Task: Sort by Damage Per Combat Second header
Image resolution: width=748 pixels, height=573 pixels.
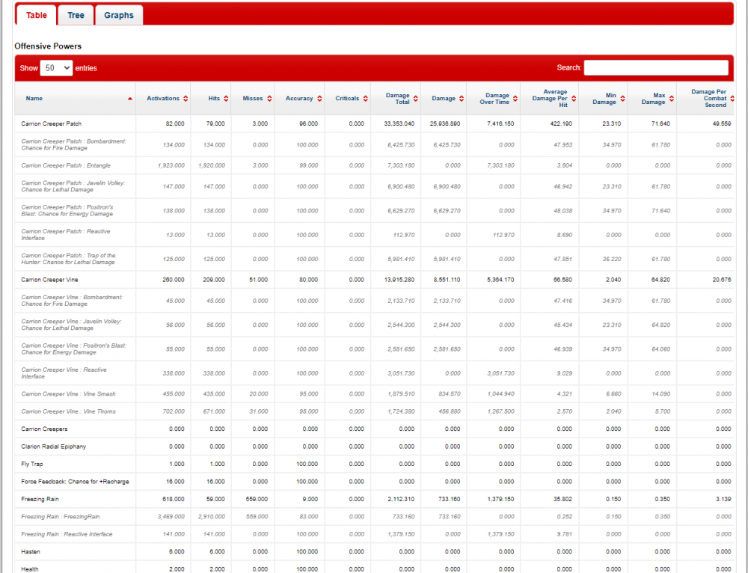Action: [709, 99]
